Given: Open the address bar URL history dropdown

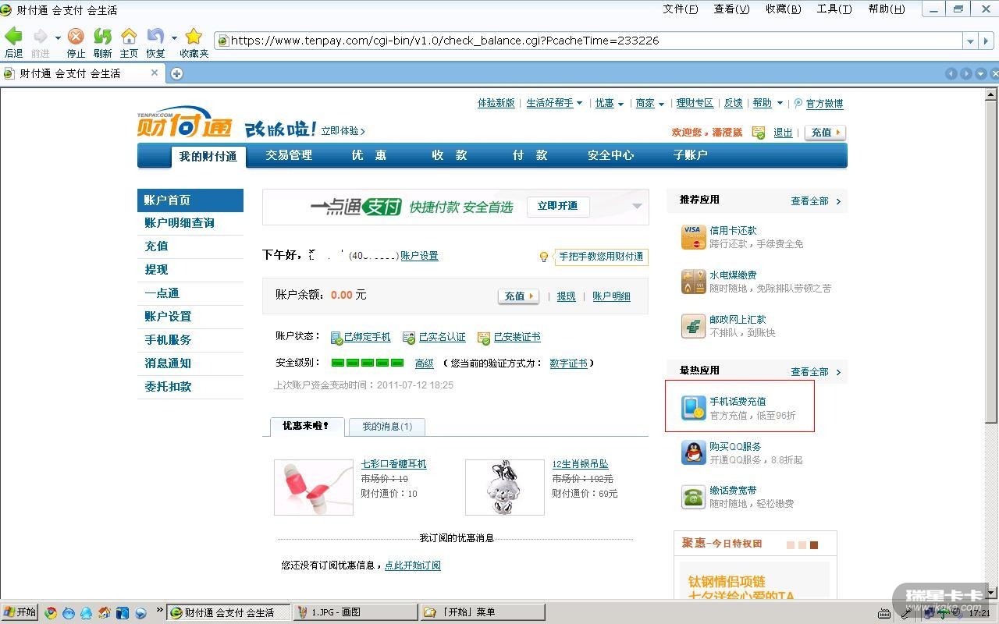Looking at the screenshot, I should 971,41.
